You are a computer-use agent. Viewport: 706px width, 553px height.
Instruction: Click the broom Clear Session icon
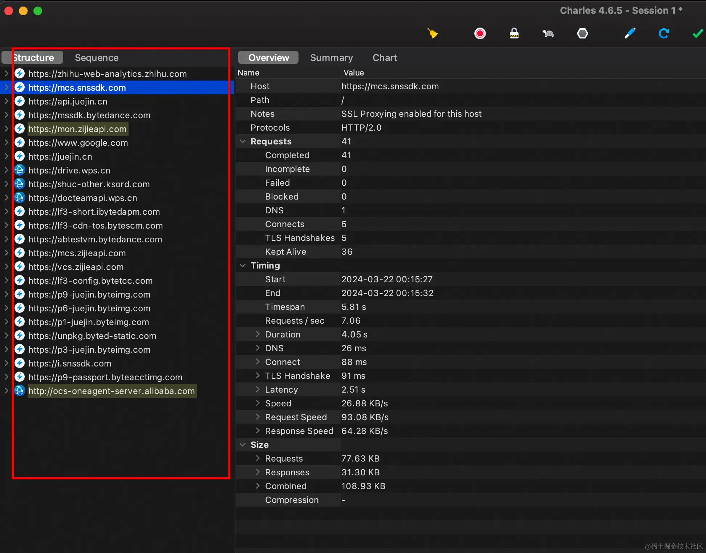tap(433, 34)
